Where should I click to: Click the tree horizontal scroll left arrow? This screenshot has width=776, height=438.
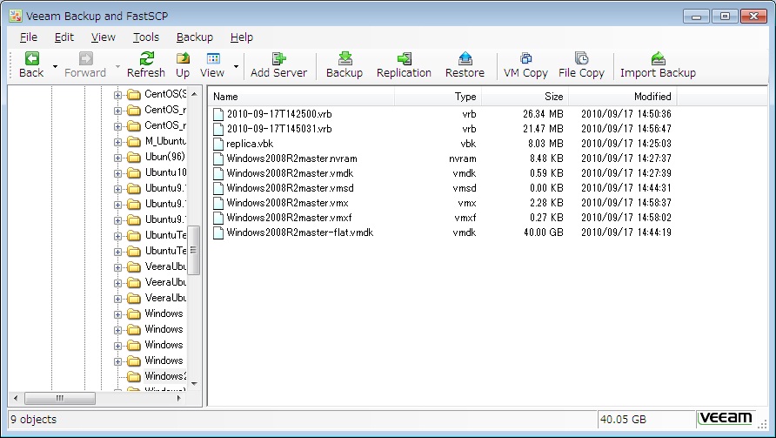(16, 398)
